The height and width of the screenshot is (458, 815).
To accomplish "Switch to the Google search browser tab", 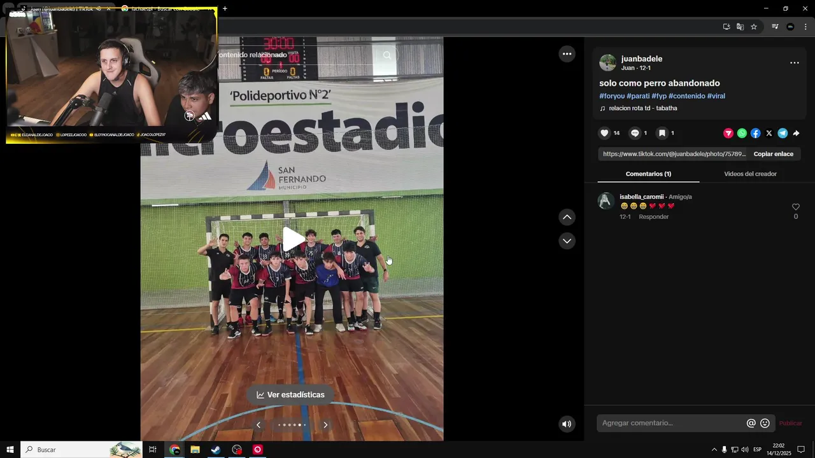I will (167, 9).
